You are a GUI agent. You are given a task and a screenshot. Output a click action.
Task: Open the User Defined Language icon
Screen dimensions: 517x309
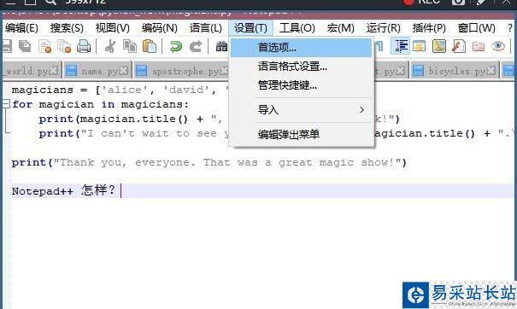[420, 46]
